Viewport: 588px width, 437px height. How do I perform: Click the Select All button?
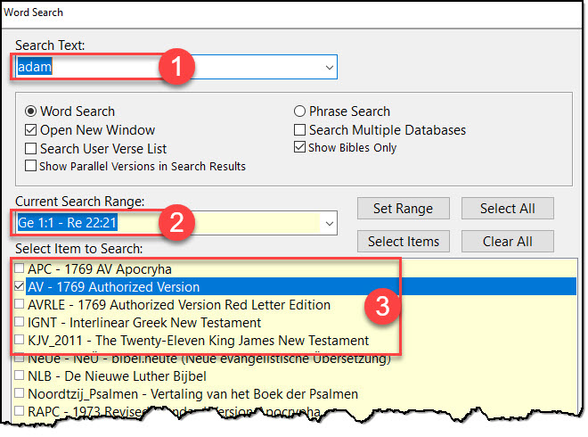pyautogui.click(x=508, y=209)
